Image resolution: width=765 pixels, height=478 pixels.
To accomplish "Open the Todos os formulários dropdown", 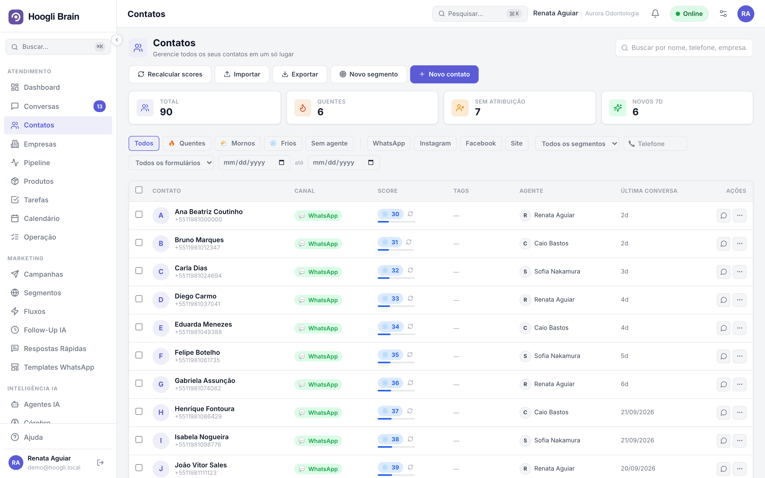I will [x=171, y=163].
